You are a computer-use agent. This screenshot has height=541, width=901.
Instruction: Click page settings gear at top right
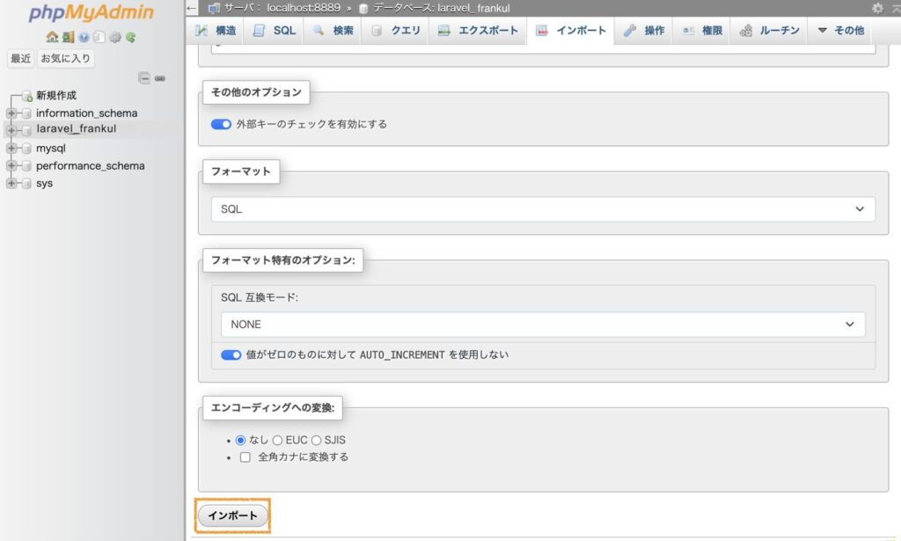876,8
